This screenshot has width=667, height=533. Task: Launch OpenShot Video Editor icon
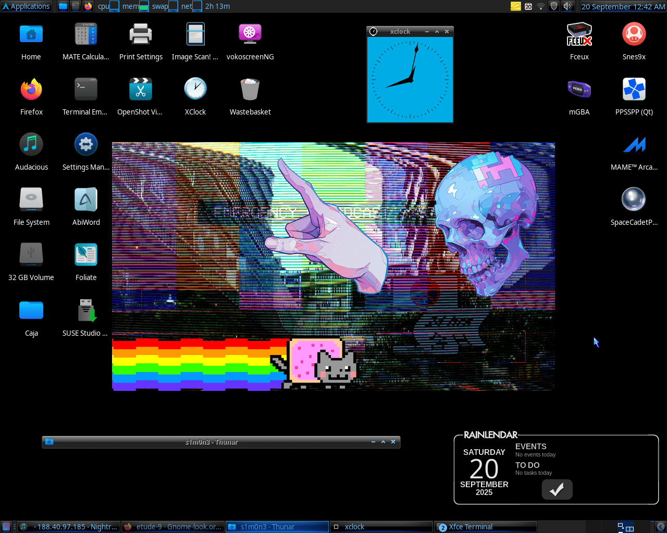(140, 90)
